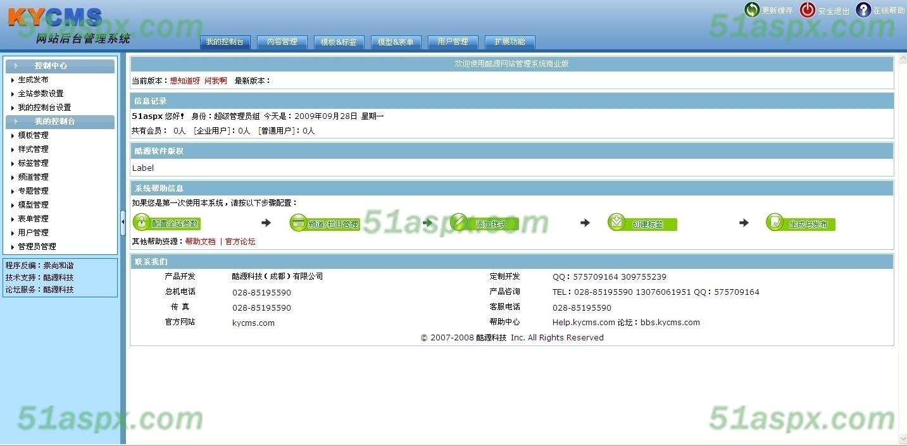Open the 模型&表单 tab
Screen dimensions: 907x446
coord(396,42)
